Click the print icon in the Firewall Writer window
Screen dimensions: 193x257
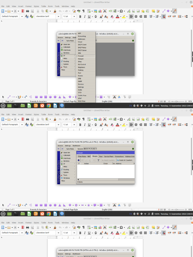[27, 119]
